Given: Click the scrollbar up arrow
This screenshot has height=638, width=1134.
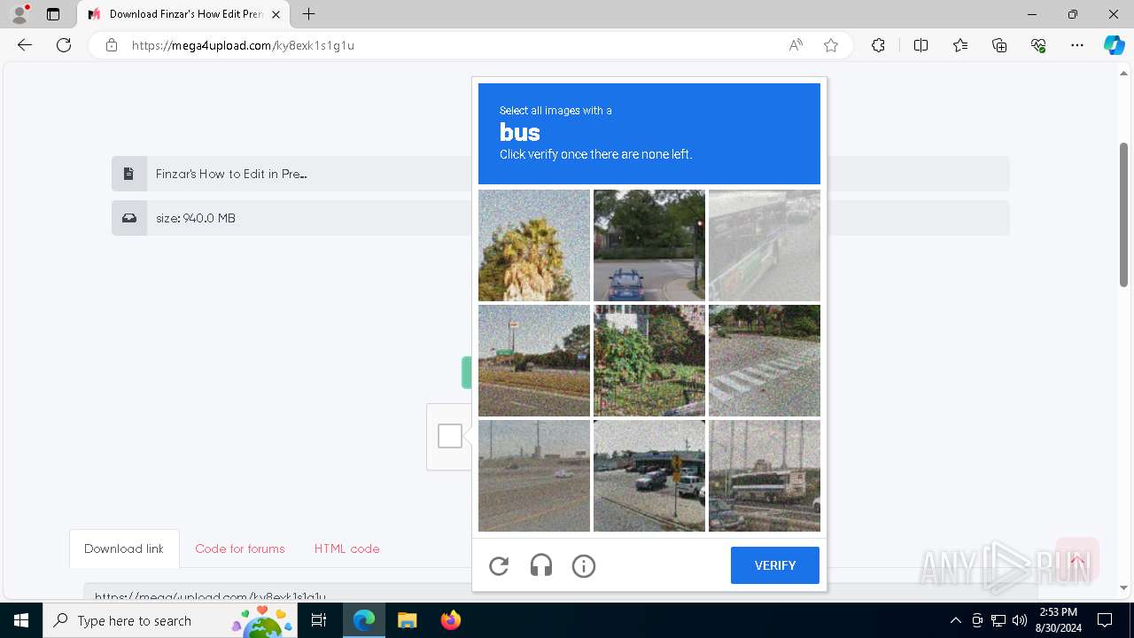Looking at the screenshot, I should pos(1123,73).
